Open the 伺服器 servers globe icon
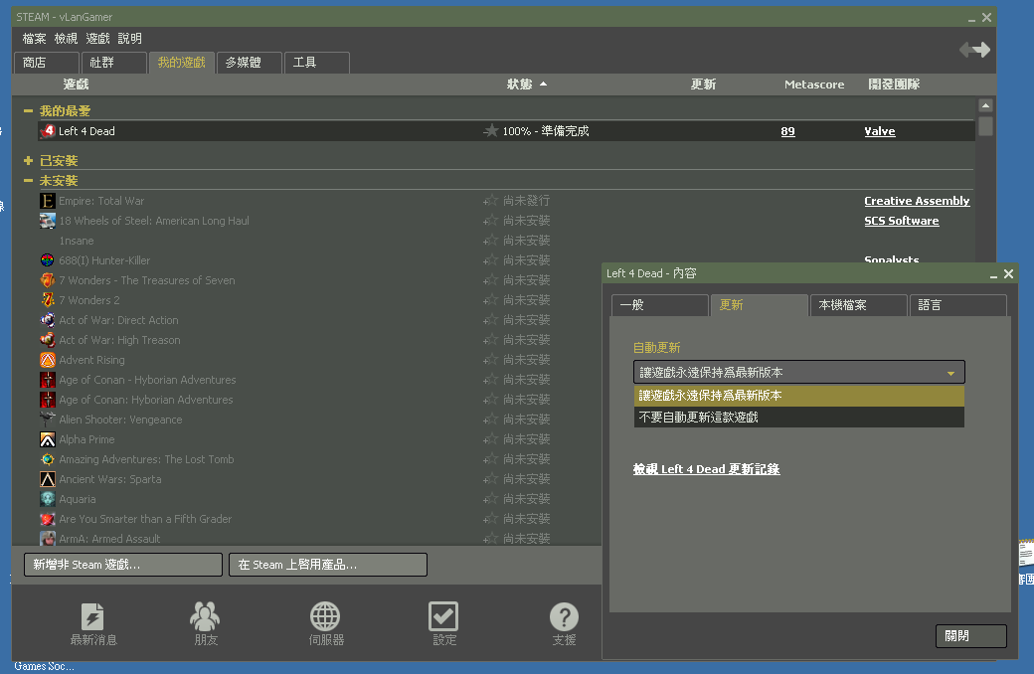The image size is (1034, 674). (325, 616)
